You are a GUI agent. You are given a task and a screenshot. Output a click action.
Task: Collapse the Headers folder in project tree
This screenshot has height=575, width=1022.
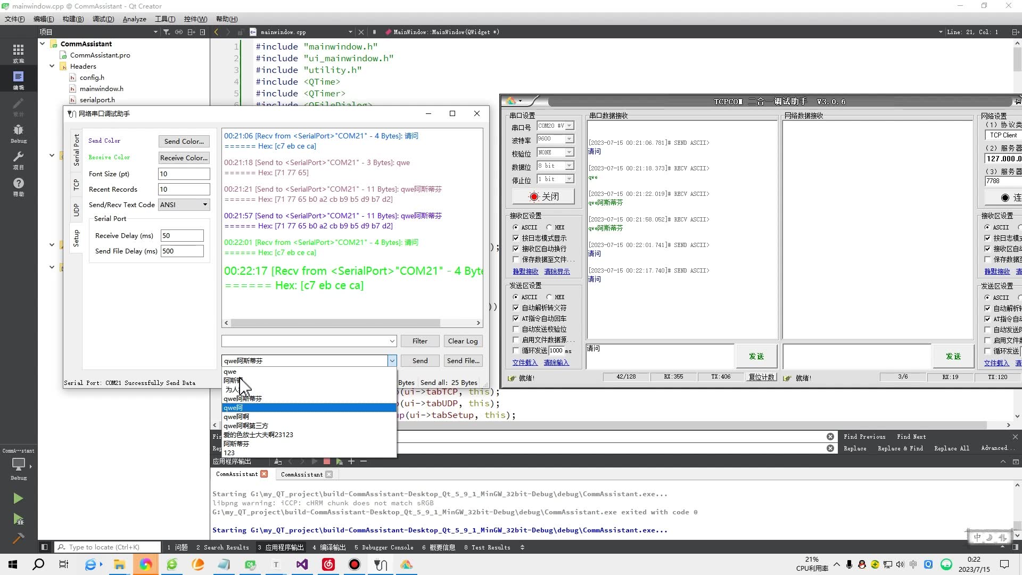point(52,66)
